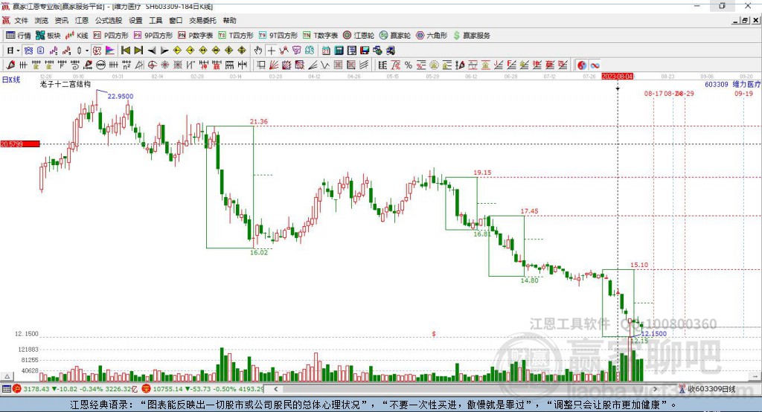Click the bottom-left up-arrow expander
This screenshot has width=762, height=412.
7,376
